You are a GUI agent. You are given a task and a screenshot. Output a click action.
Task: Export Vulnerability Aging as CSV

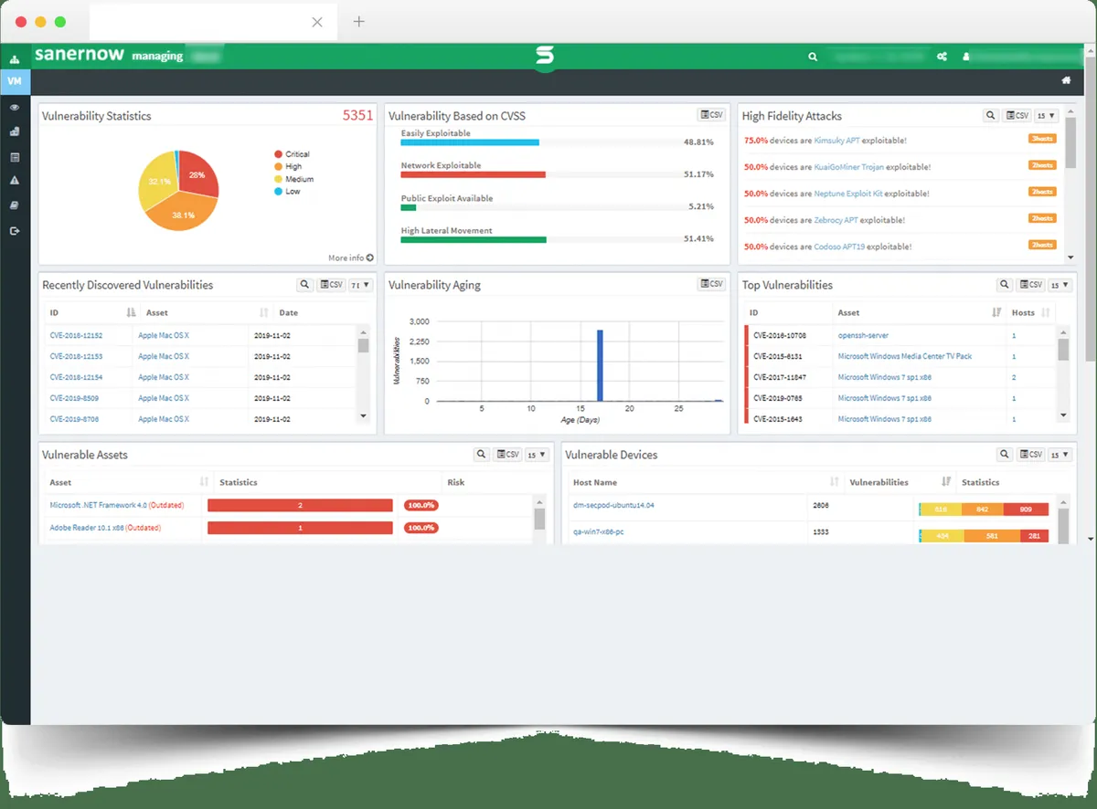click(711, 284)
